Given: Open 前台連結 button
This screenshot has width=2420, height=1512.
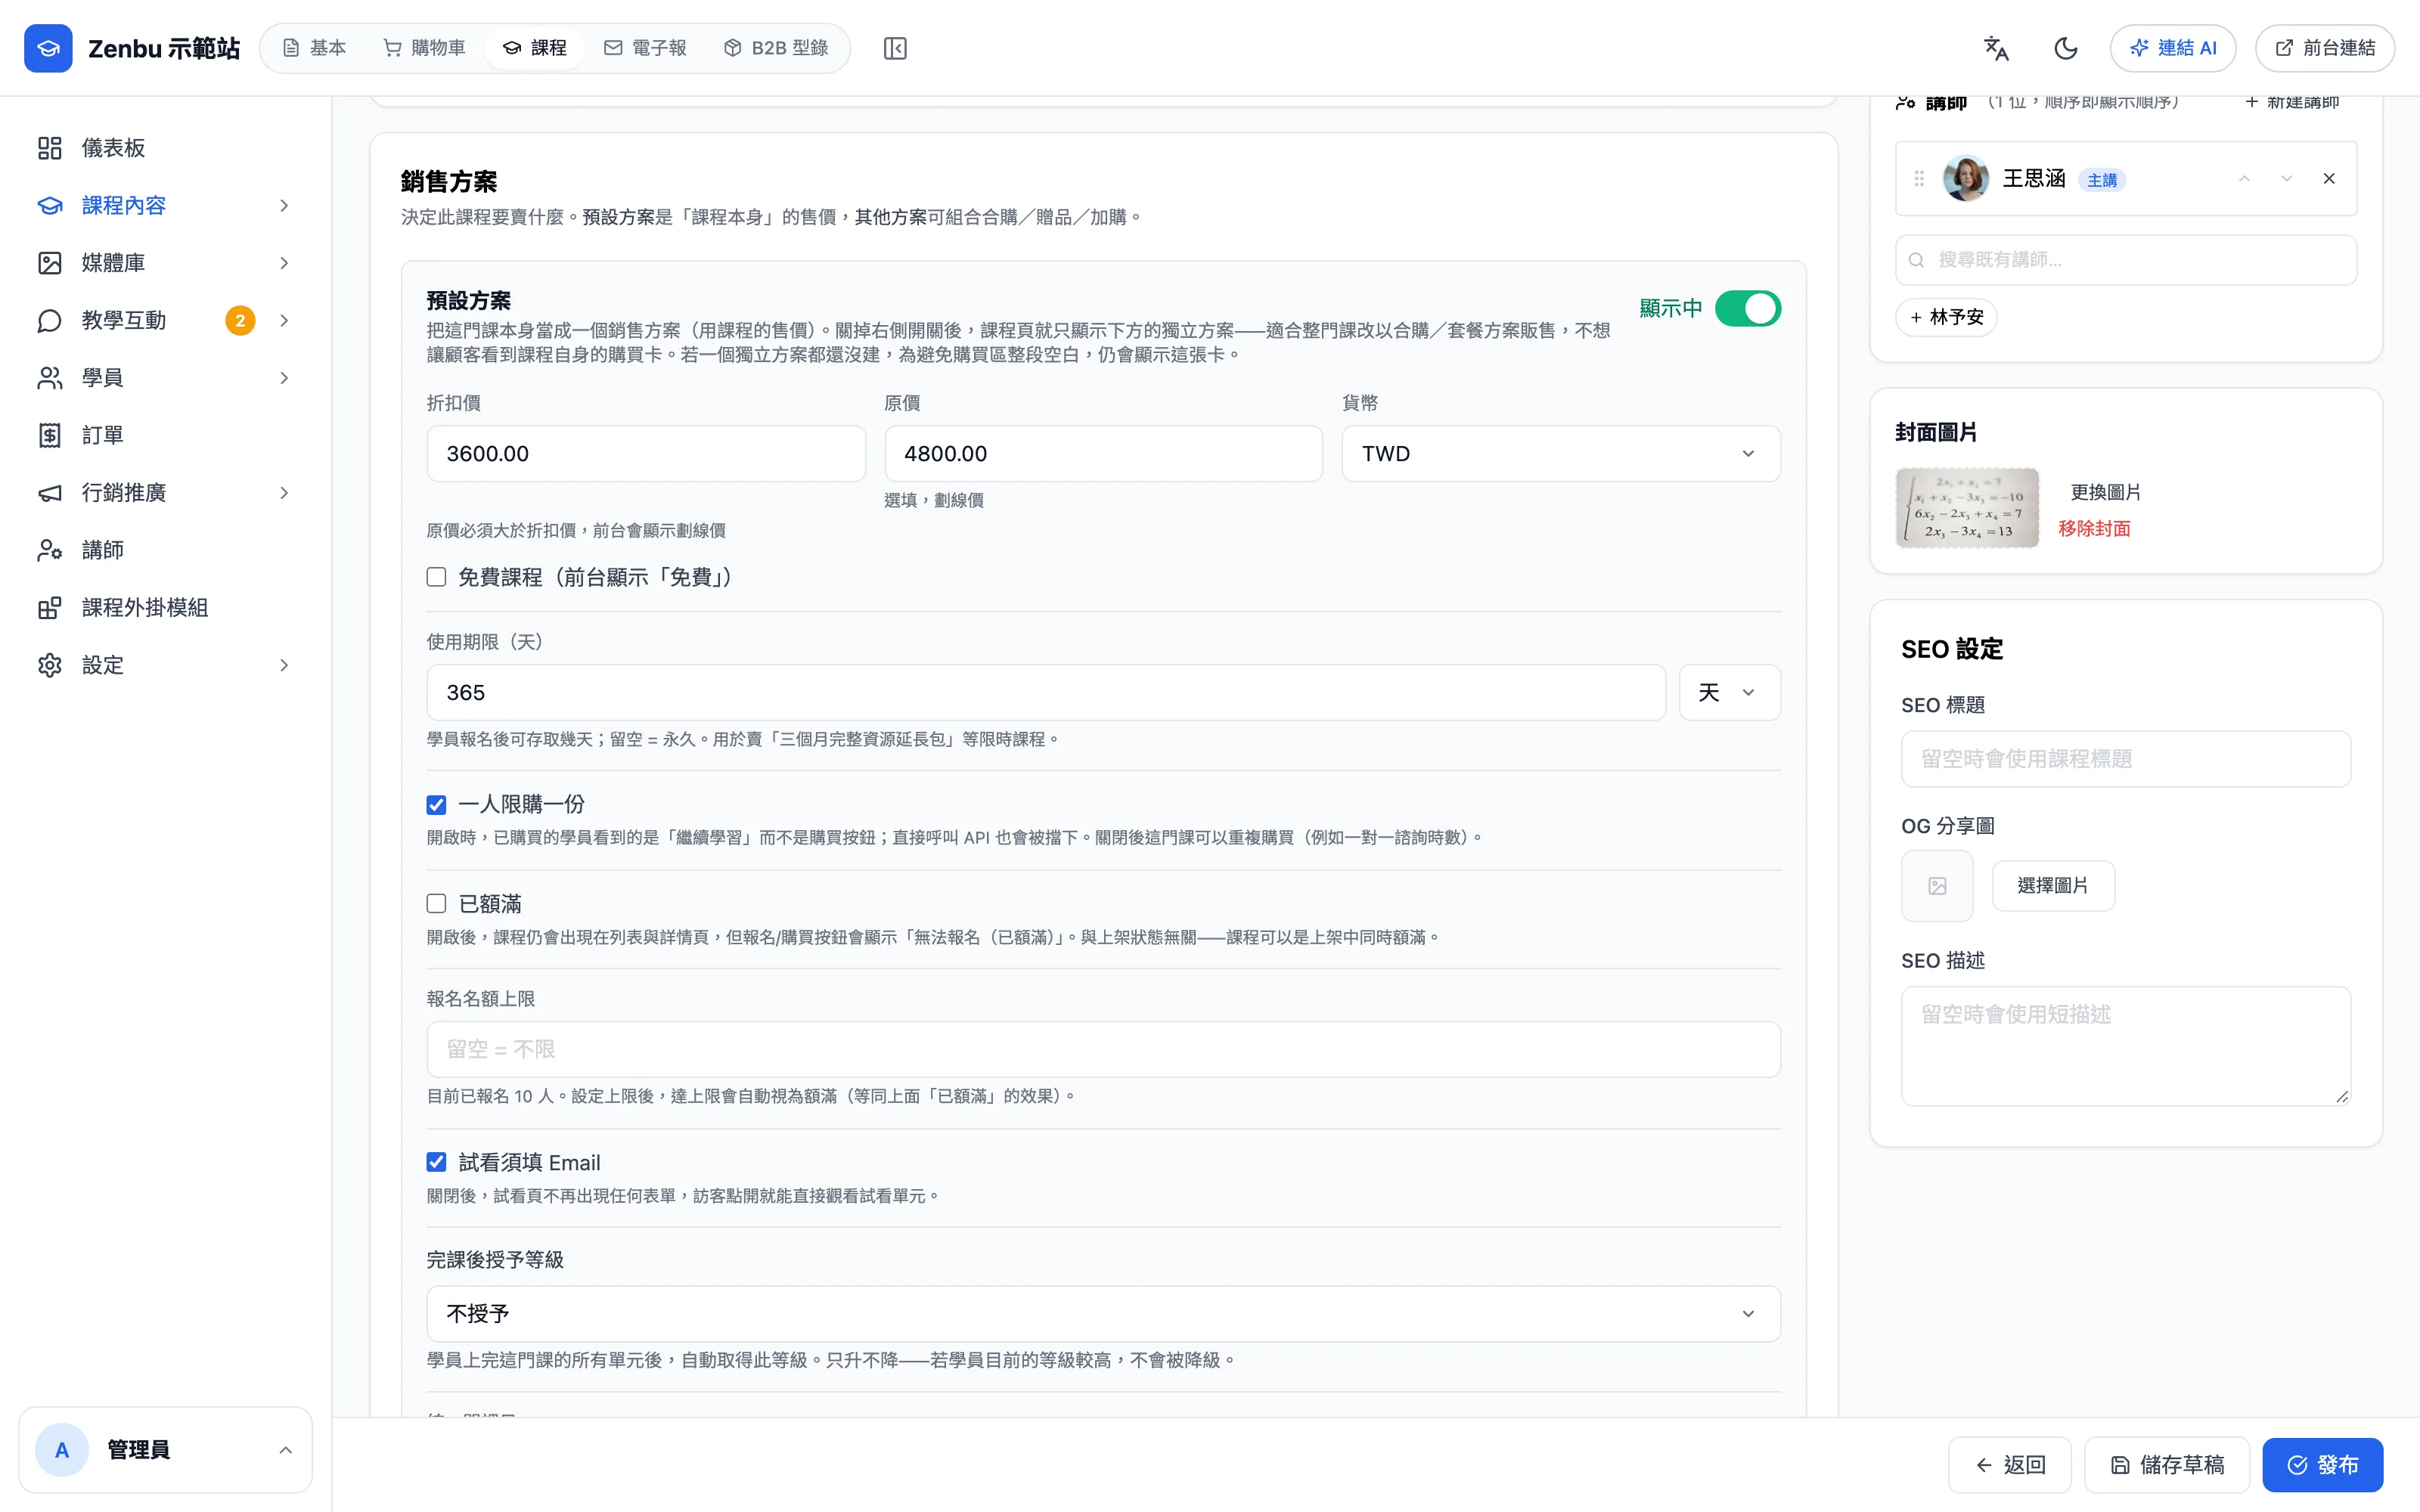Looking at the screenshot, I should [x=2325, y=48].
